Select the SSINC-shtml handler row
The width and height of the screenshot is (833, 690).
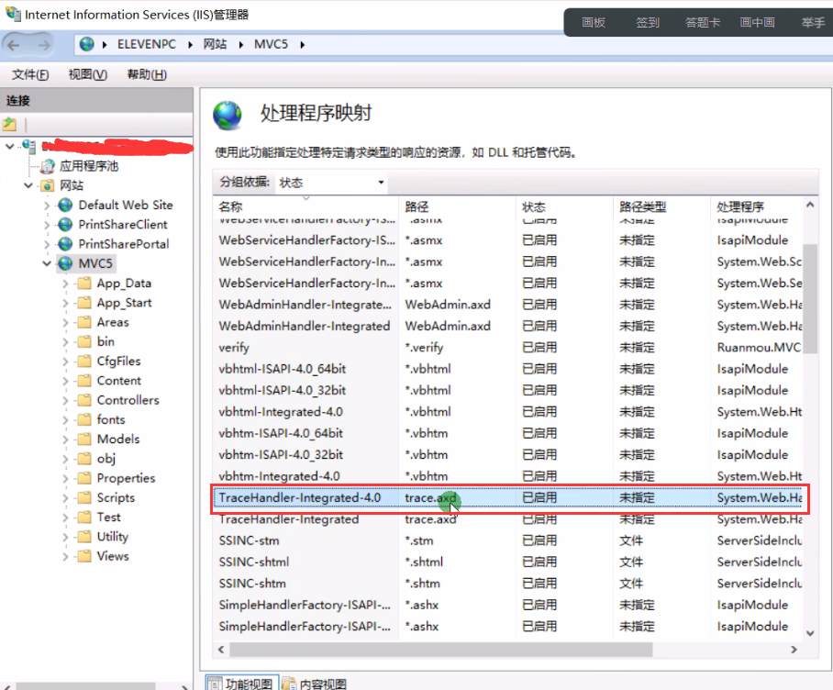coord(508,562)
